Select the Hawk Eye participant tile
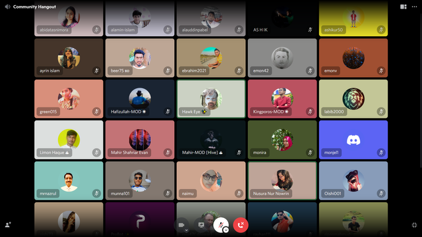 (x=211, y=99)
